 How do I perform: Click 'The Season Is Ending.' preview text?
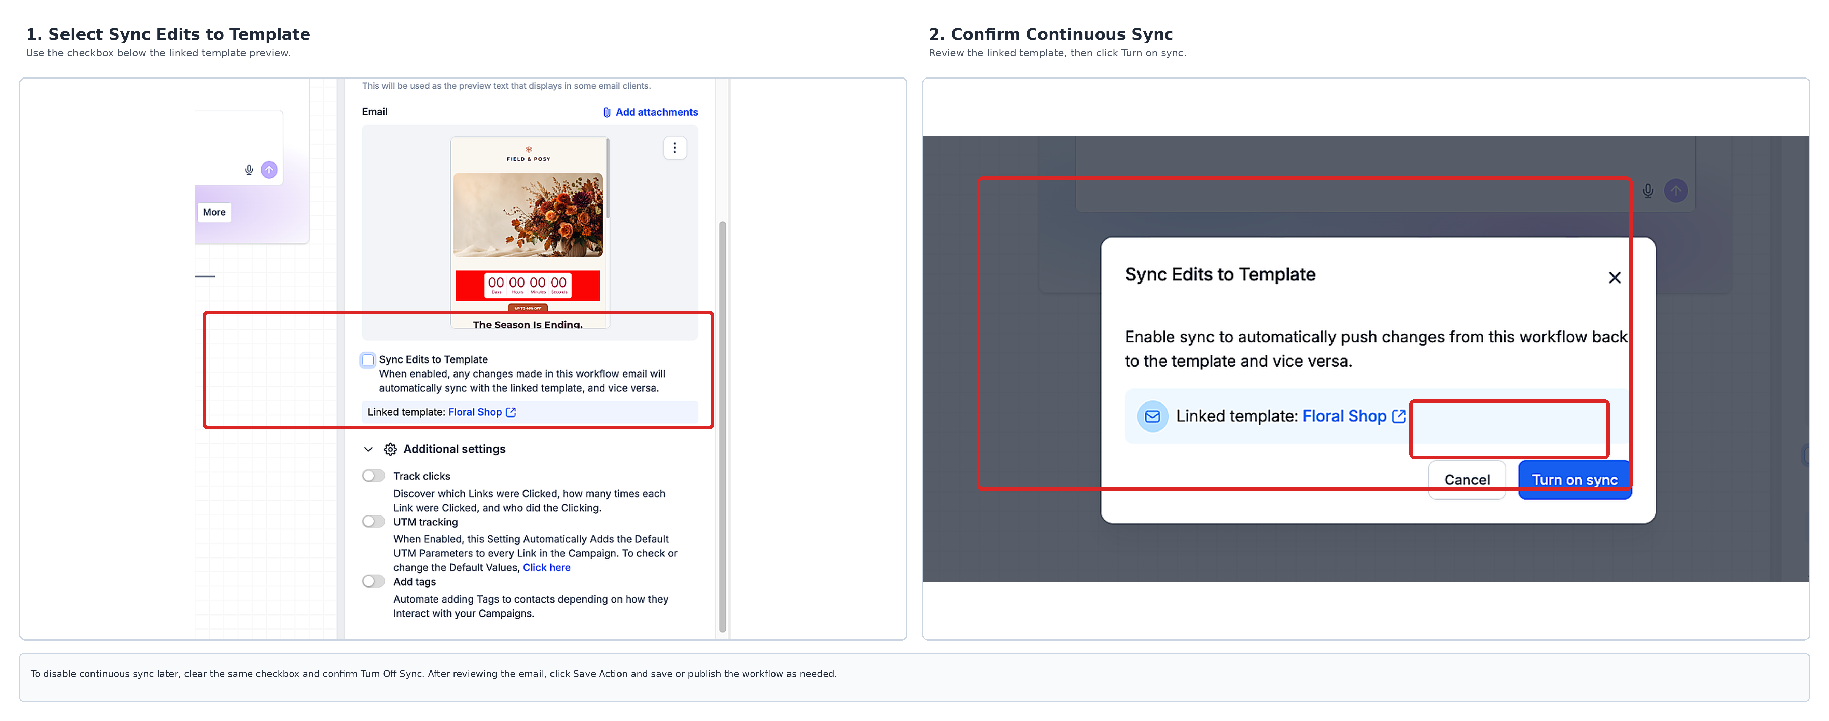click(x=528, y=324)
